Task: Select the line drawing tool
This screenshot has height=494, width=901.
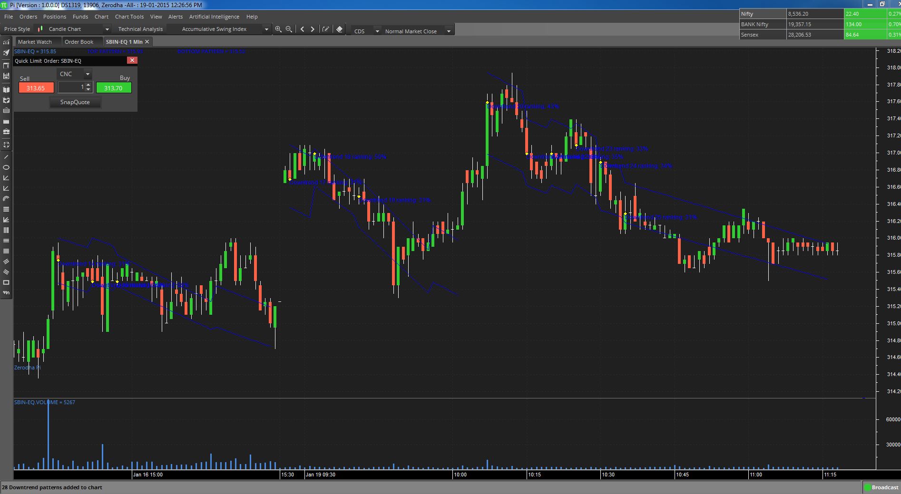Action: (x=6, y=157)
